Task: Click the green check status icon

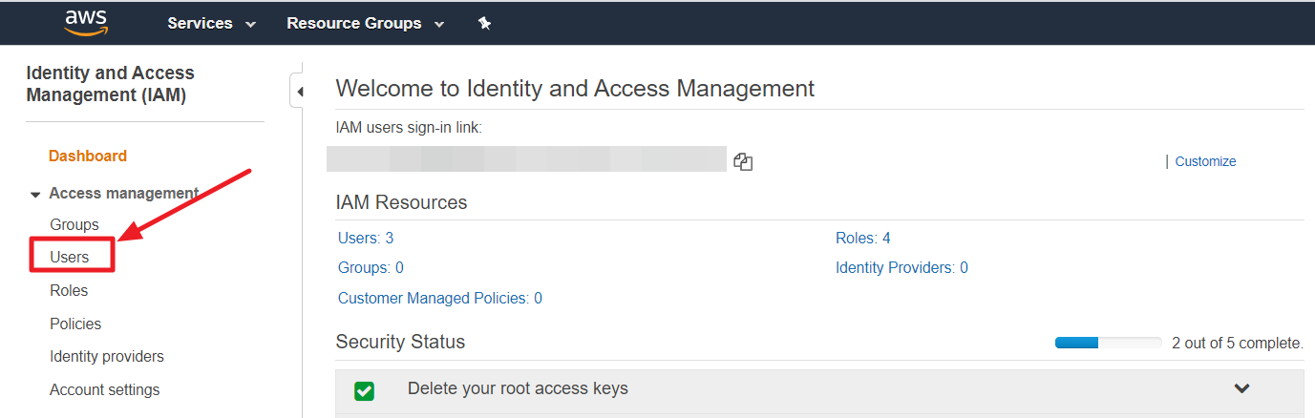Action: click(x=364, y=390)
